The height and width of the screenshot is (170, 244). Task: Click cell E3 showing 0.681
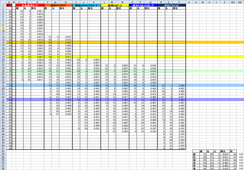[x=37, y=11]
